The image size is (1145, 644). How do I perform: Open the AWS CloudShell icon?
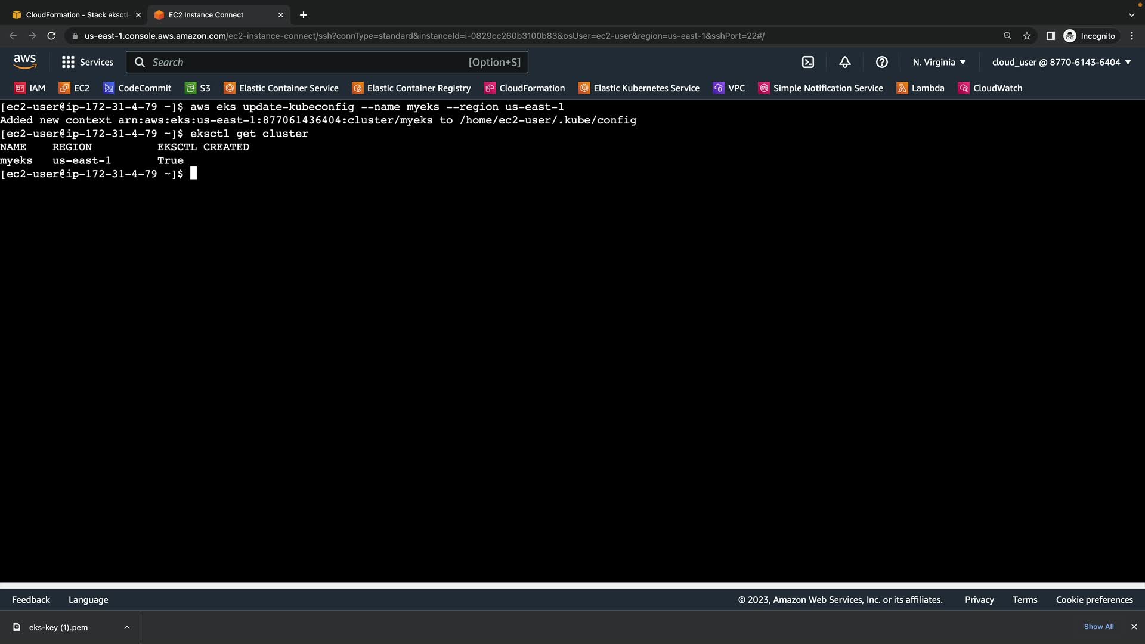coord(808,62)
